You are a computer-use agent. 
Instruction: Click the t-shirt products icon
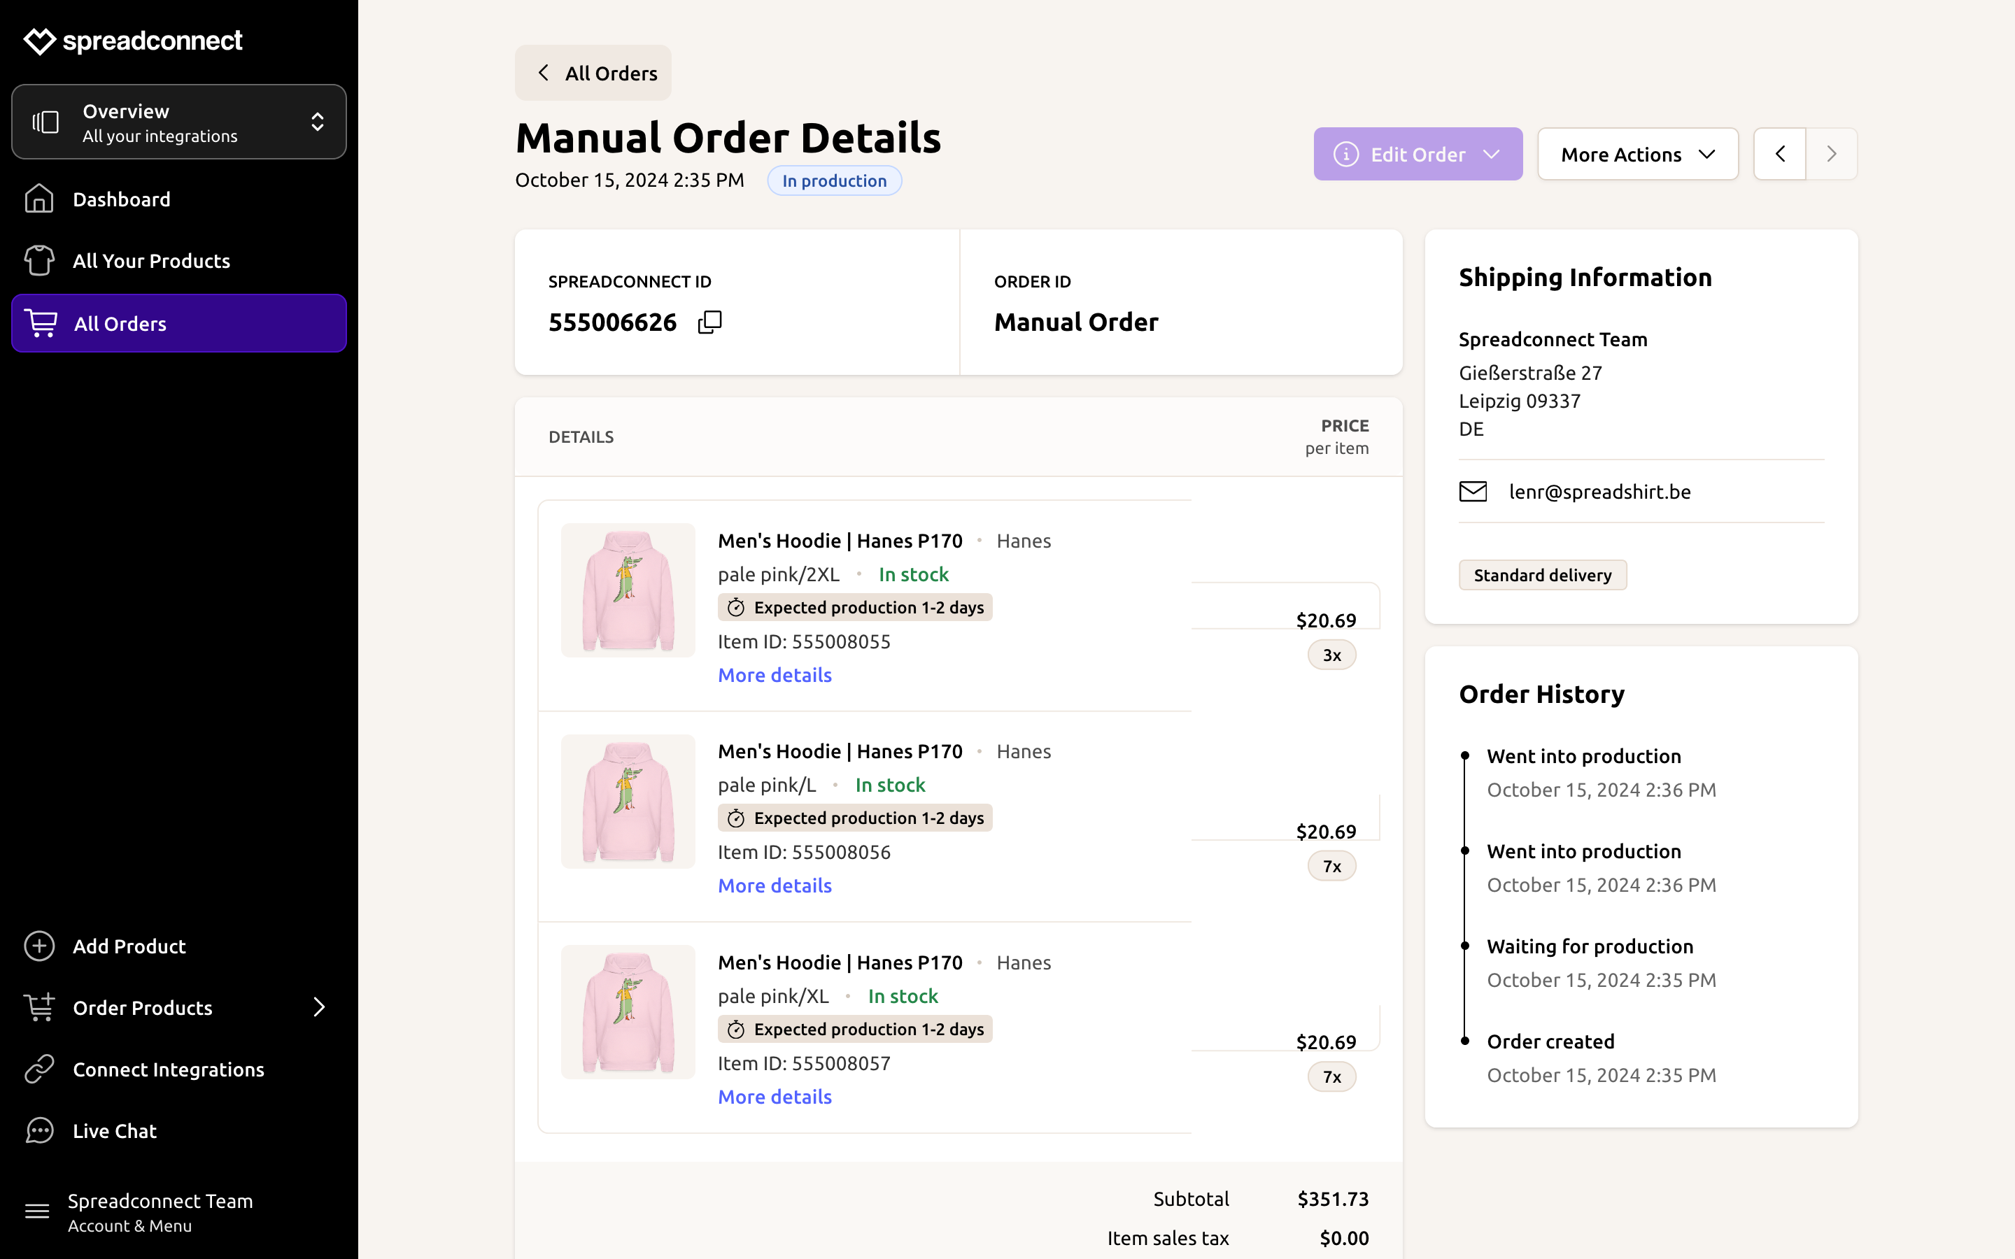pos(39,259)
